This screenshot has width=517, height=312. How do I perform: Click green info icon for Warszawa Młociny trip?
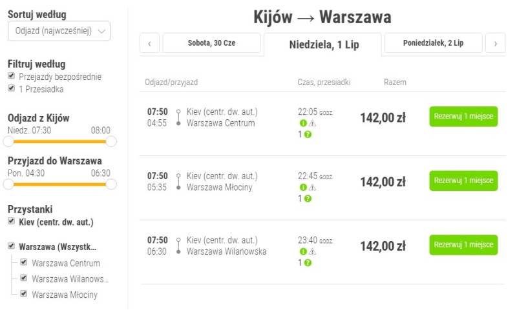303,188
